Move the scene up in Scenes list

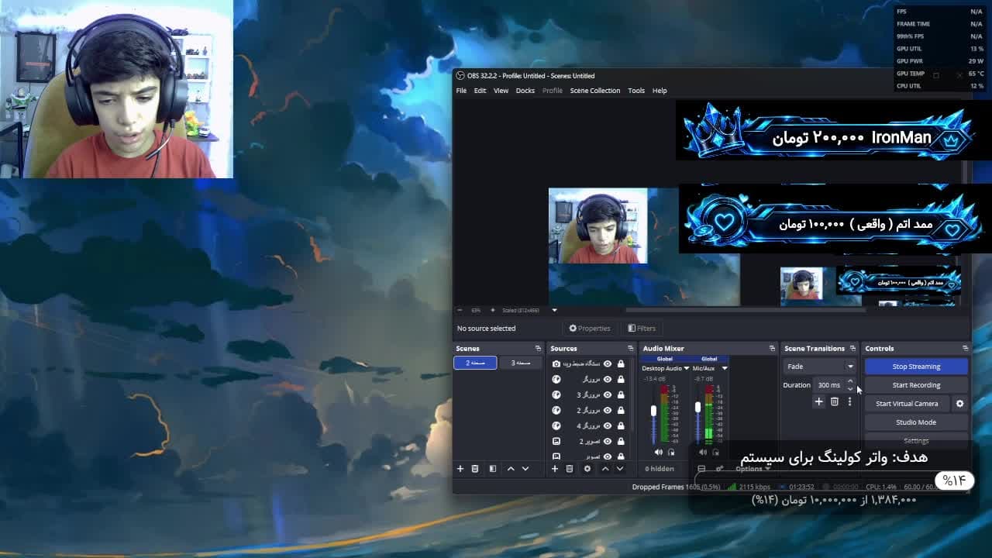pos(511,469)
